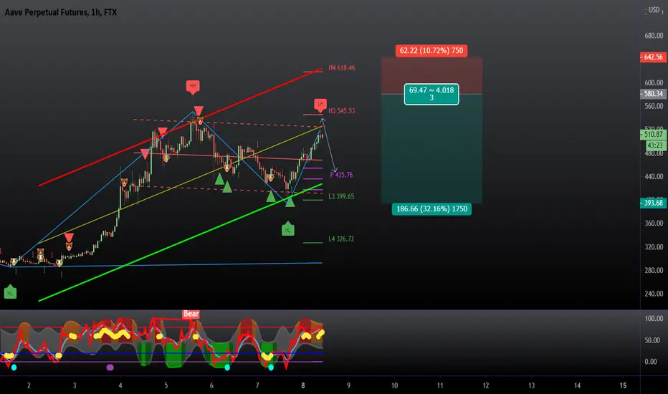Screen dimensions: 668x394
Task: Open the USD currency selector on price axis
Action: tap(654, 10)
